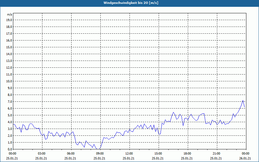Screen dimensions: 259x162
Task: Select the 10,0 y-axis label
Action: (9, 81)
